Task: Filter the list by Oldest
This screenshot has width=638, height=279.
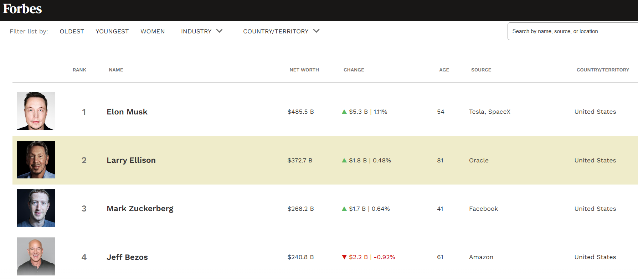Action: click(72, 31)
